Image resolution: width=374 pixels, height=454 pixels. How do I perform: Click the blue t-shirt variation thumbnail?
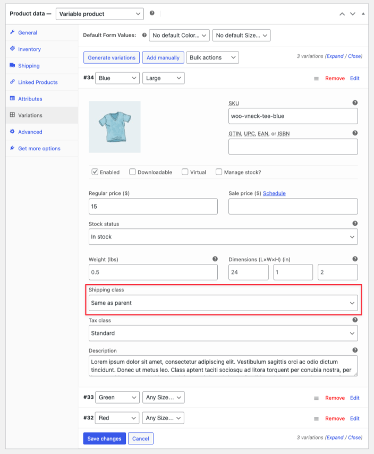[115, 127]
